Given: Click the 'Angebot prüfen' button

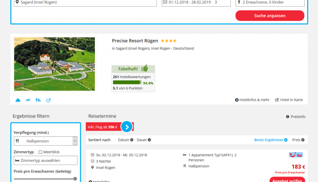Looking at the screenshot, I should (x=287, y=180).
